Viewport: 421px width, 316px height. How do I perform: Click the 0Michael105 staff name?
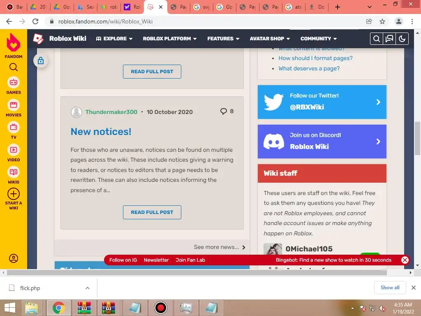point(309,249)
